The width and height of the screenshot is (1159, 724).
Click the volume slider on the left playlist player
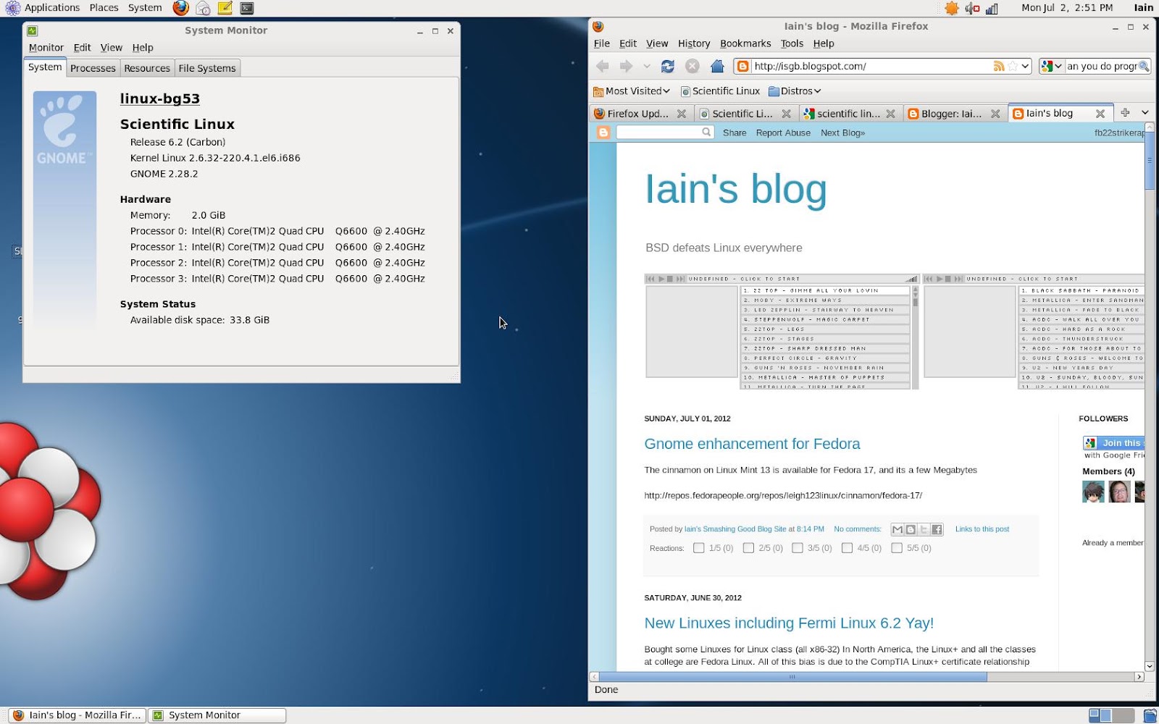coord(910,278)
